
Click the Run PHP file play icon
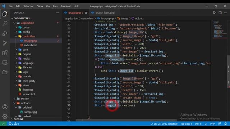pyautogui.click(x=215, y=13)
